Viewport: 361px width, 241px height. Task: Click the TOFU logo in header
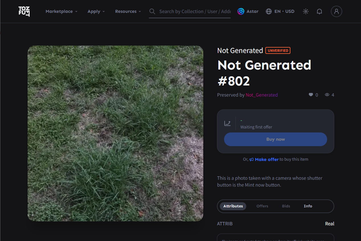click(24, 11)
